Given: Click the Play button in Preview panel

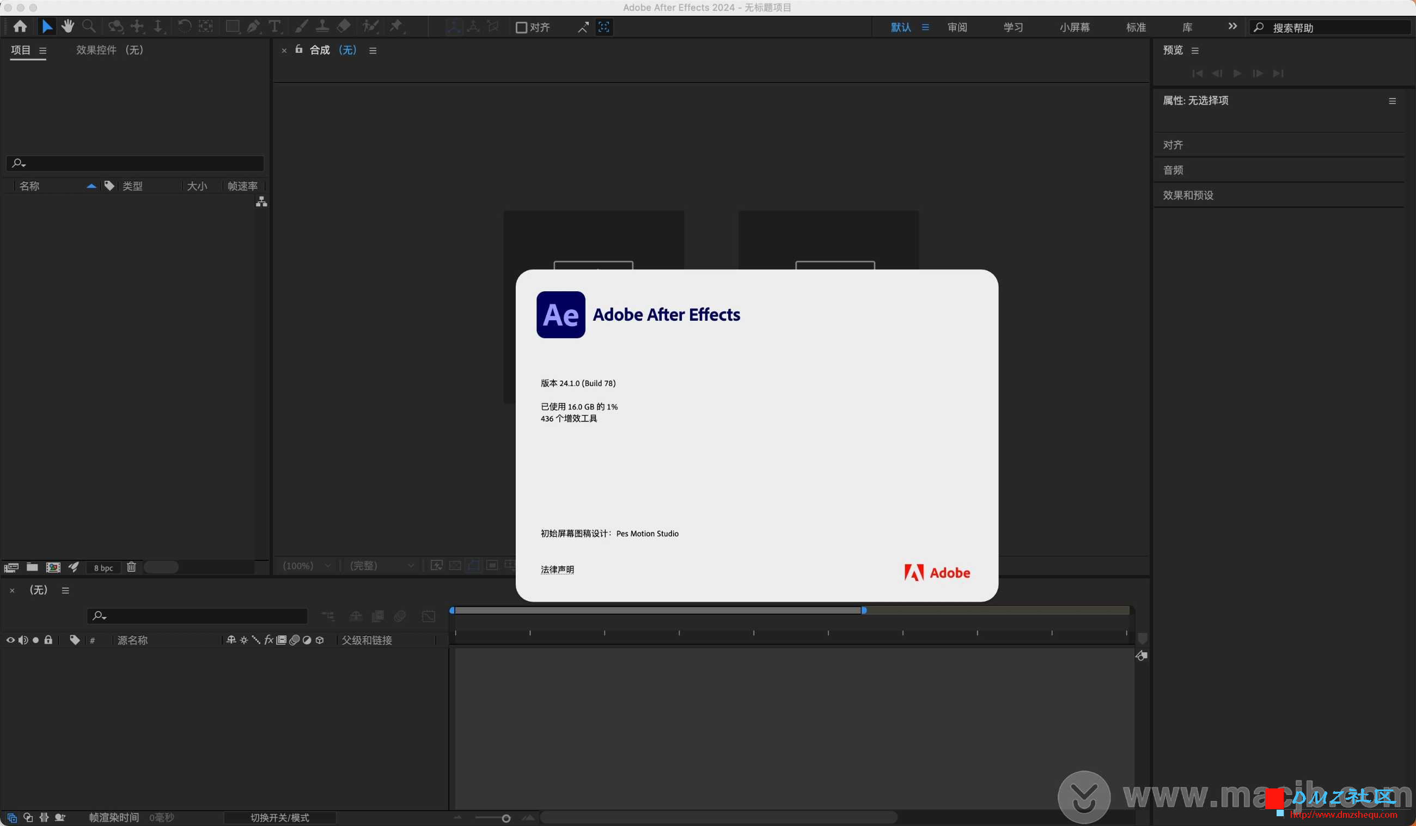Looking at the screenshot, I should (x=1237, y=74).
